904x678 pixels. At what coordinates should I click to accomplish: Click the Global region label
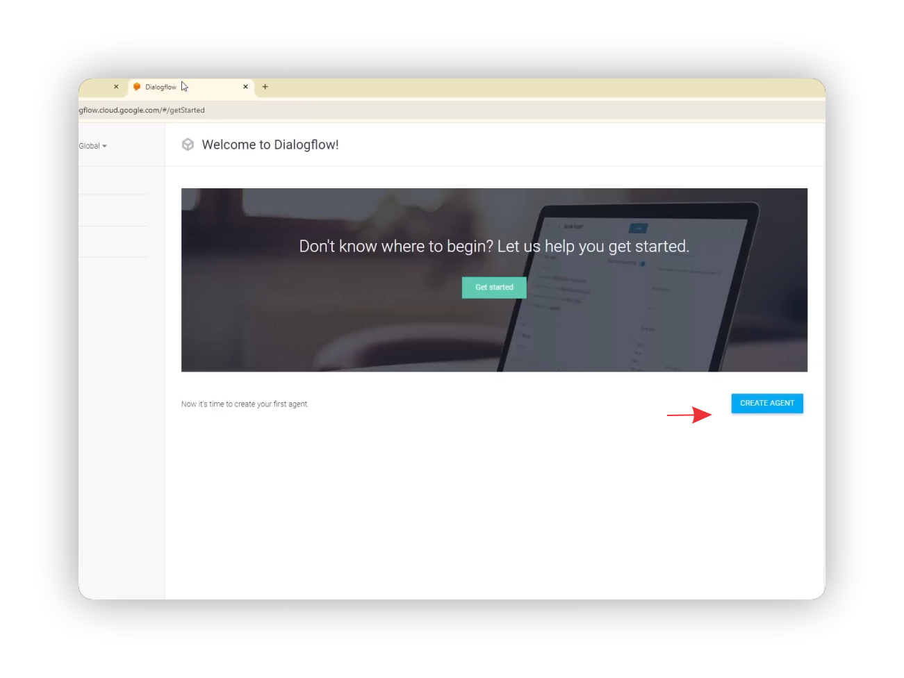(x=90, y=146)
